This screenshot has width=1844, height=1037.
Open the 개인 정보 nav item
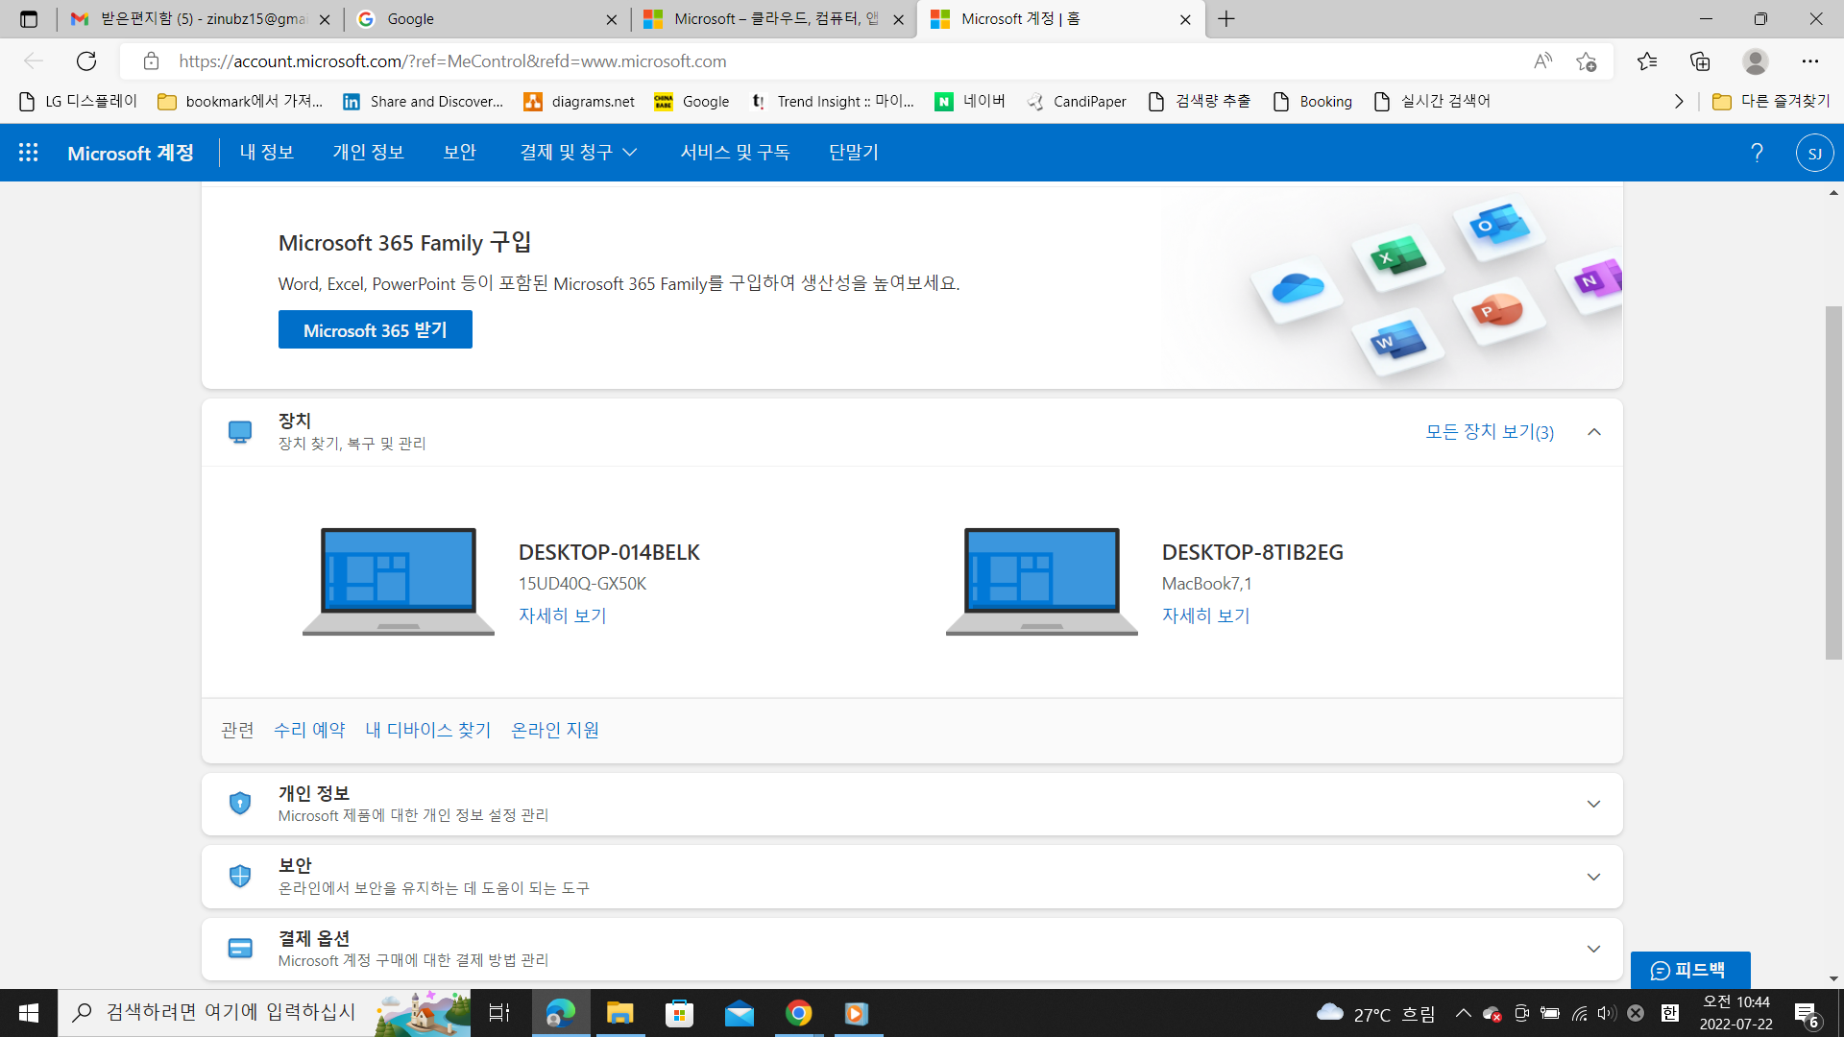coord(369,153)
